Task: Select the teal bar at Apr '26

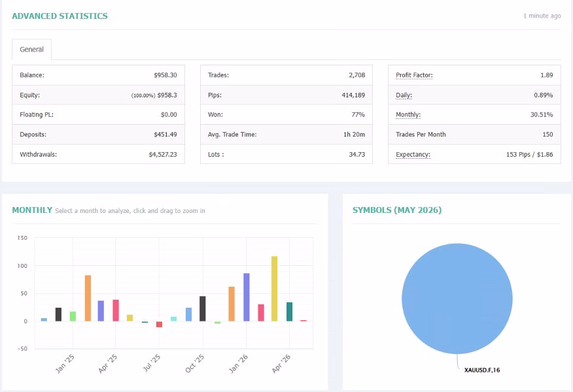Action: (x=289, y=312)
